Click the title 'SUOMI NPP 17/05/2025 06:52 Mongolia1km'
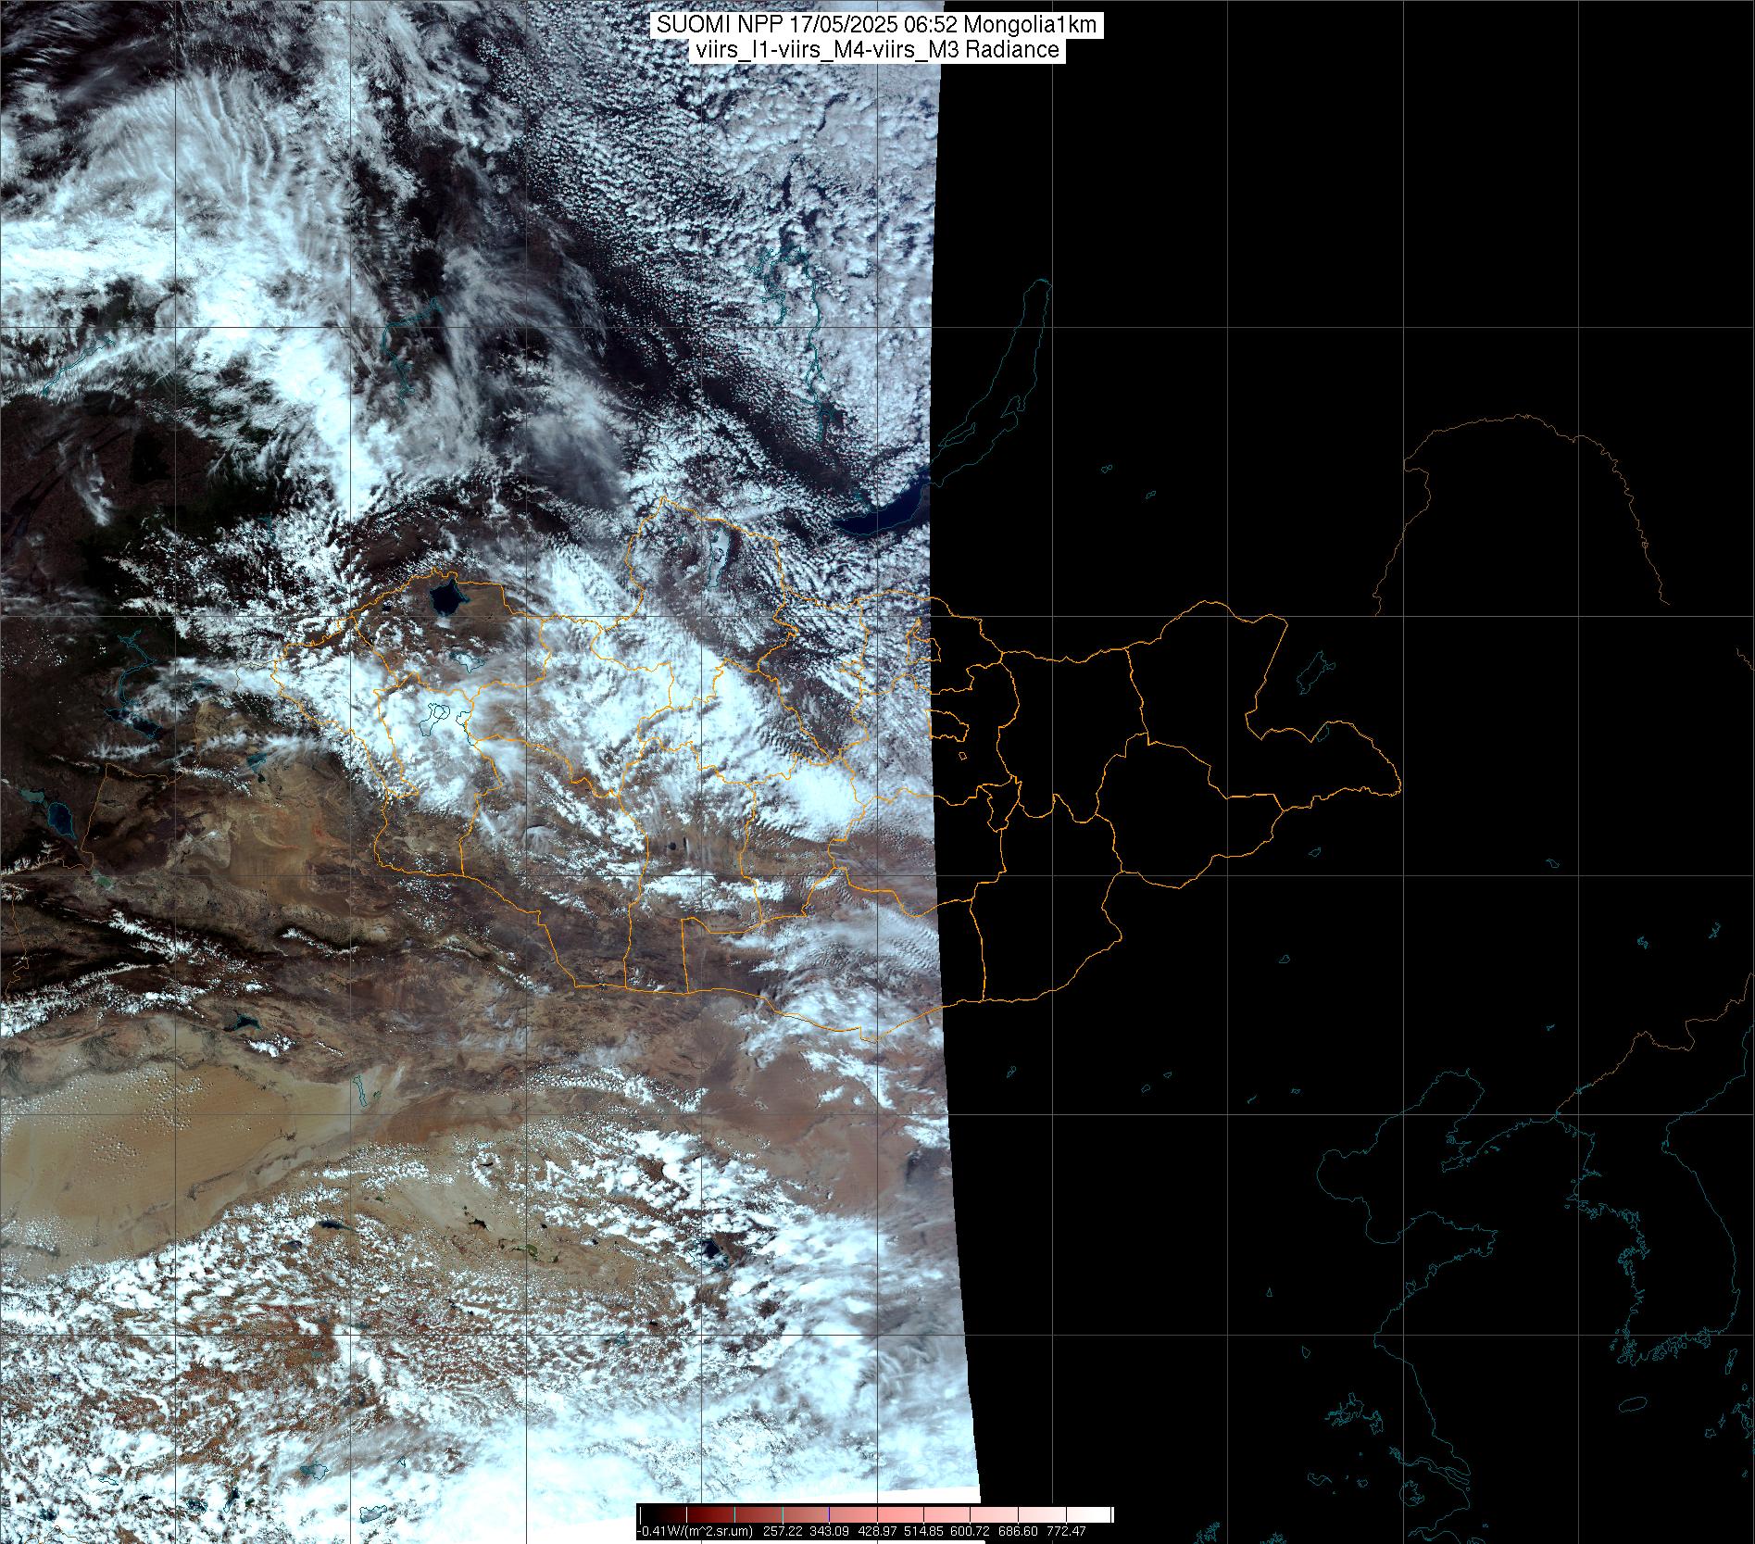The image size is (1755, 1544). [x=878, y=25]
